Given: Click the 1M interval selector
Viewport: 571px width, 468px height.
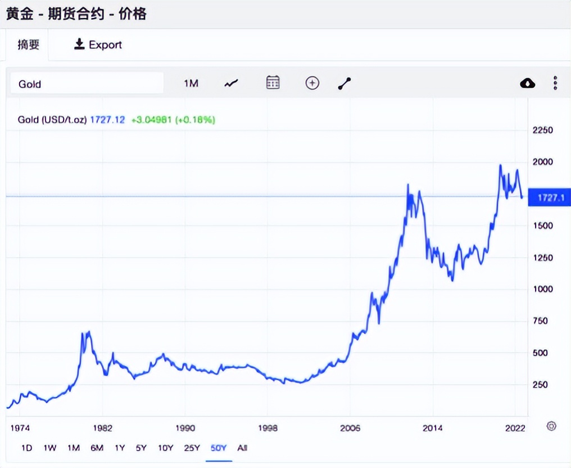Looking at the screenshot, I should coord(191,83).
